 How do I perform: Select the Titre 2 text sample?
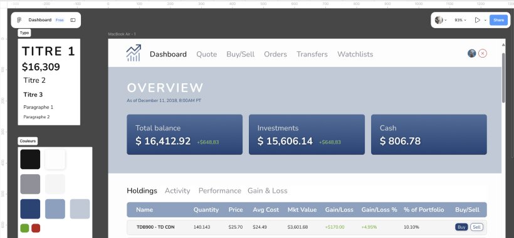pos(34,81)
